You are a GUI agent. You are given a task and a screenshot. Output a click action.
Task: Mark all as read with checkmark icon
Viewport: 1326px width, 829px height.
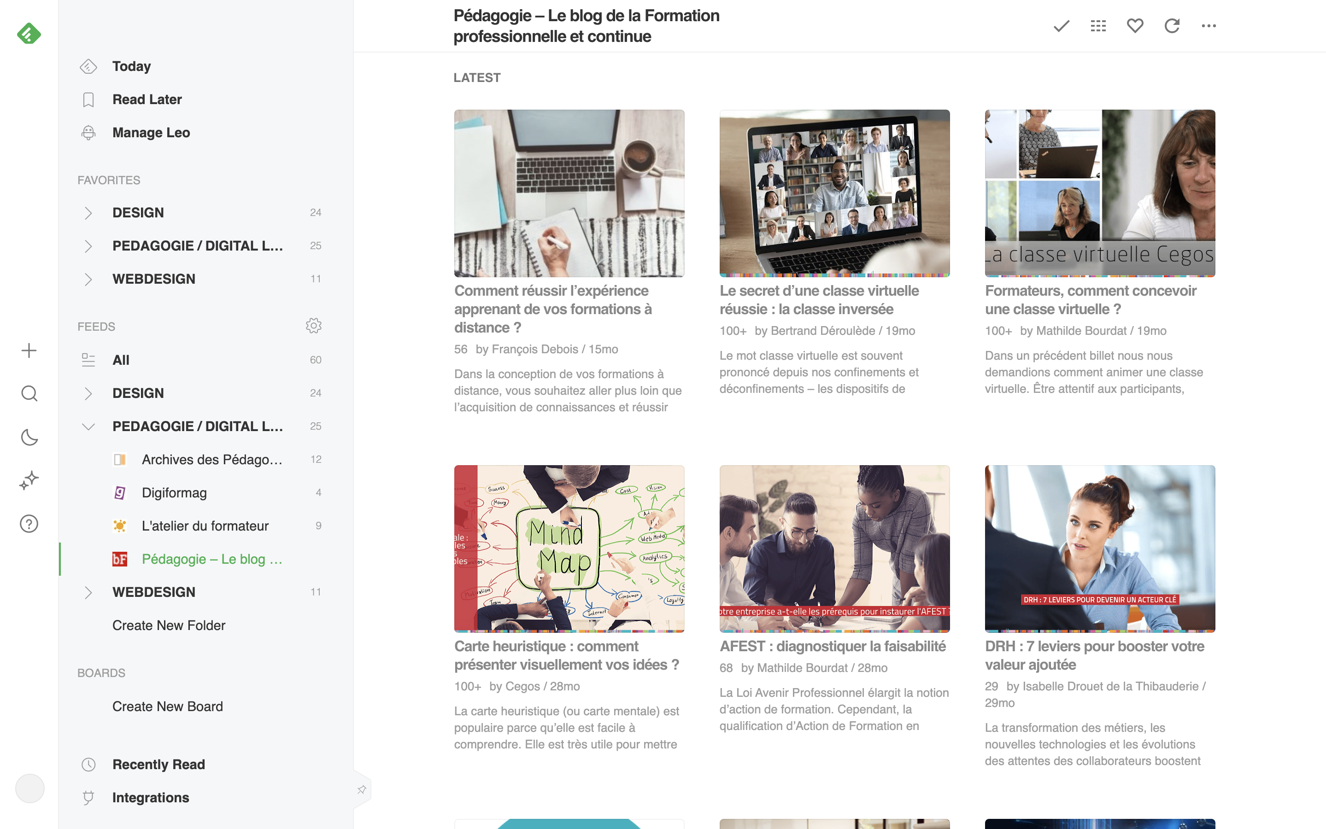tap(1061, 26)
